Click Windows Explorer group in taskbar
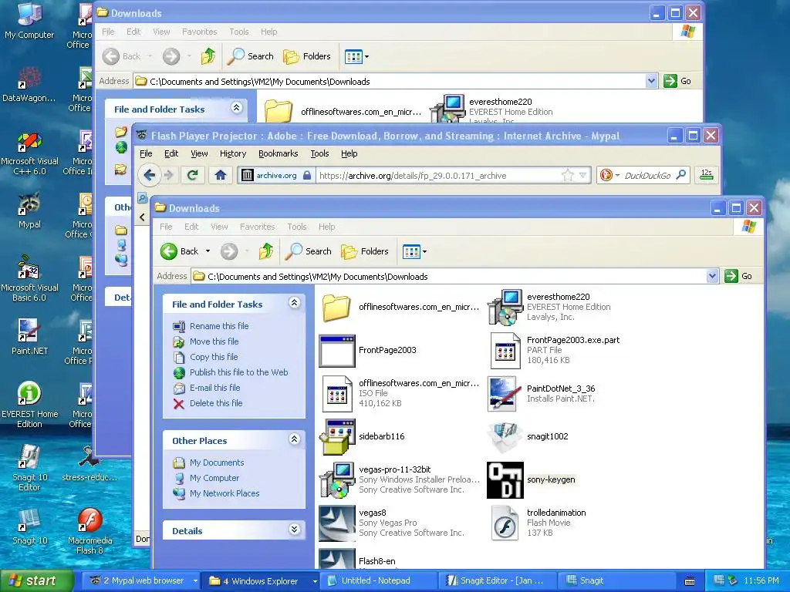Image resolution: width=790 pixels, height=592 pixels. point(261,581)
